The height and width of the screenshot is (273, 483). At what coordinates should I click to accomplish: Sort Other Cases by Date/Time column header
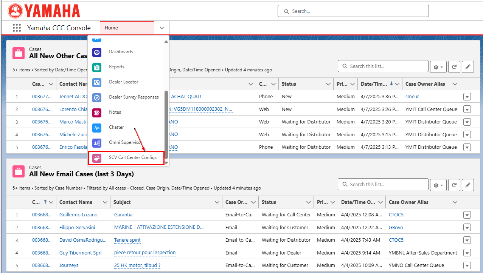click(x=373, y=84)
